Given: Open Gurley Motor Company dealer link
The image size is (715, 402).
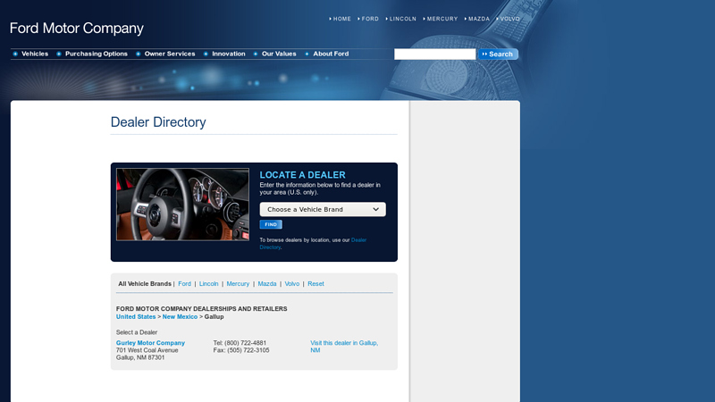Looking at the screenshot, I should (150, 343).
